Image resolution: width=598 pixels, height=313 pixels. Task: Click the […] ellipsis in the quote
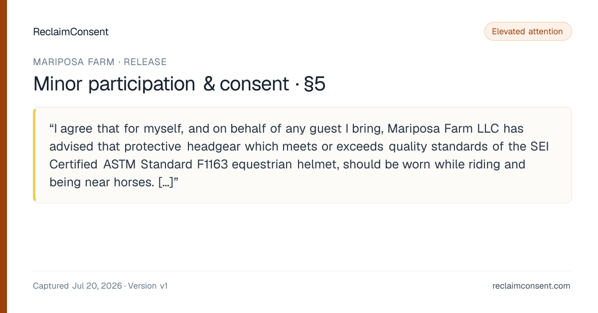[x=165, y=182]
